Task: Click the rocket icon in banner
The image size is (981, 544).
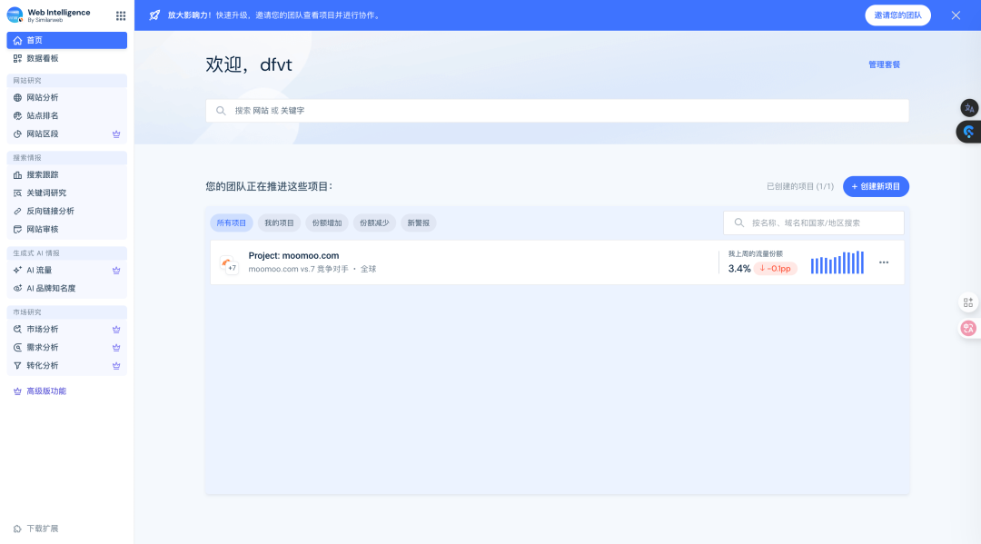Action: pyautogui.click(x=154, y=15)
